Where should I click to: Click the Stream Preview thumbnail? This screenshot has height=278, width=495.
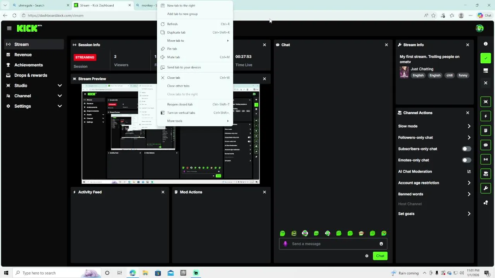click(171, 134)
